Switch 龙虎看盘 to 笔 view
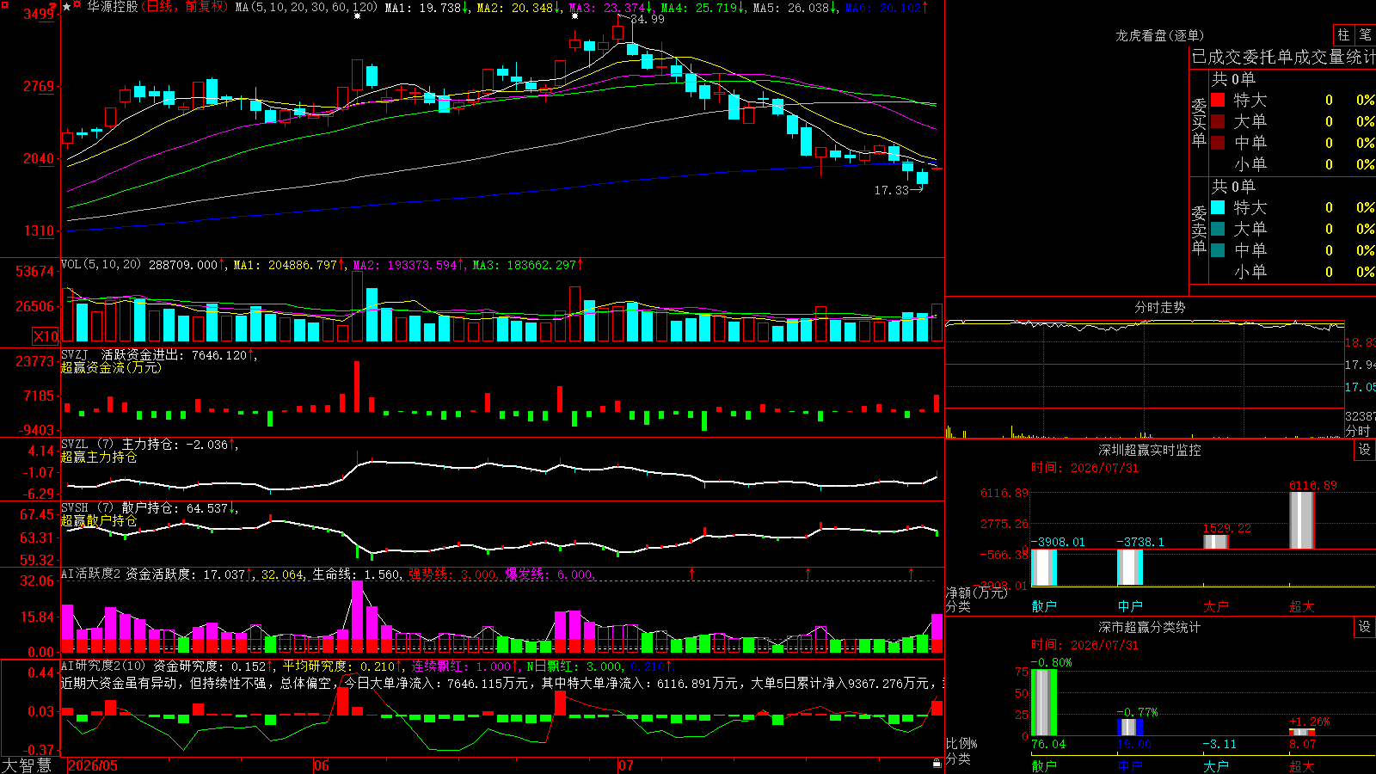This screenshot has height=774, width=1376. point(1365,34)
